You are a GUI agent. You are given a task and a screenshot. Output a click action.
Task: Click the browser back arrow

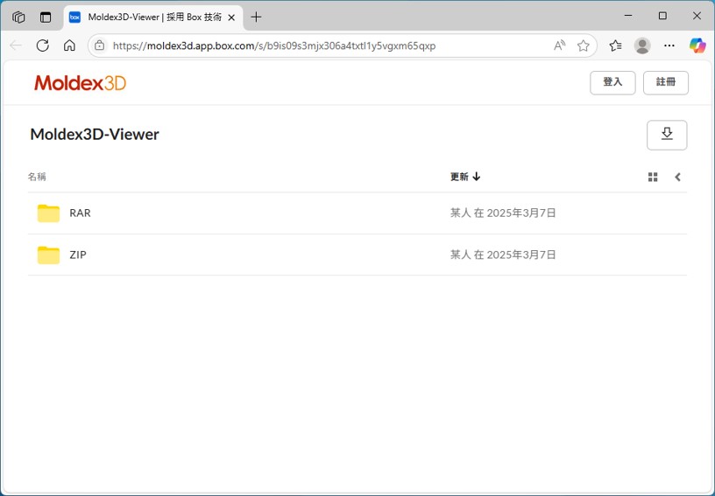(16, 45)
